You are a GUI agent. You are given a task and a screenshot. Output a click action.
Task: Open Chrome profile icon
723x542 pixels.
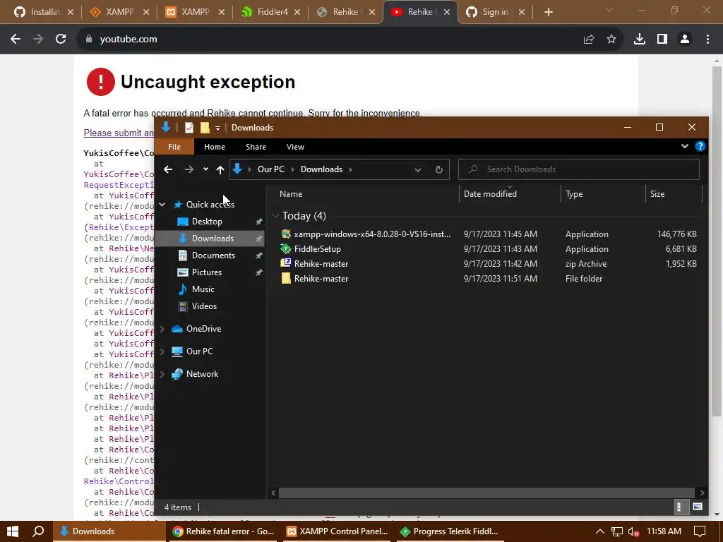pos(685,40)
